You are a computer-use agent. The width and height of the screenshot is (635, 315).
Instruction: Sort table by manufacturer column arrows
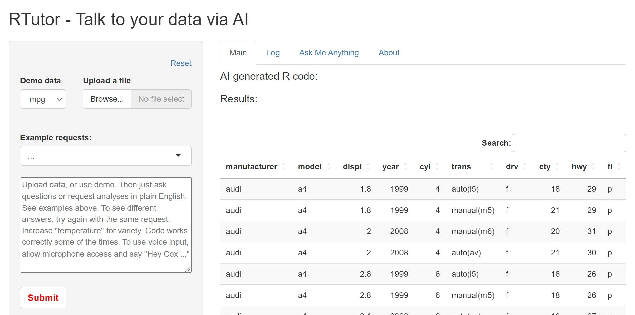click(x=284, y=167)
